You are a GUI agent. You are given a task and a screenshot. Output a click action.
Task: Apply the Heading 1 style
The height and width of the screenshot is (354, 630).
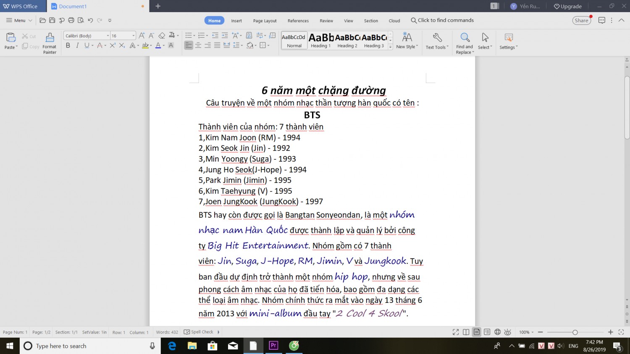tap(321, 41)
